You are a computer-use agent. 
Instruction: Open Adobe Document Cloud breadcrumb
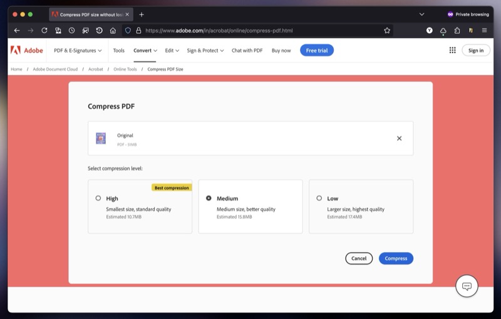(55, 69)
